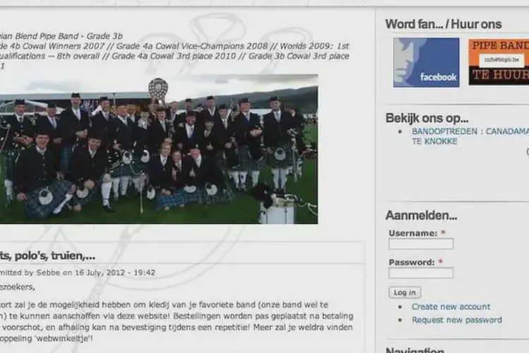Image resolution: width=529 pixels, height=353 pixels.
Task: Follow the Request new password link
Action: (x=457, y=320)
